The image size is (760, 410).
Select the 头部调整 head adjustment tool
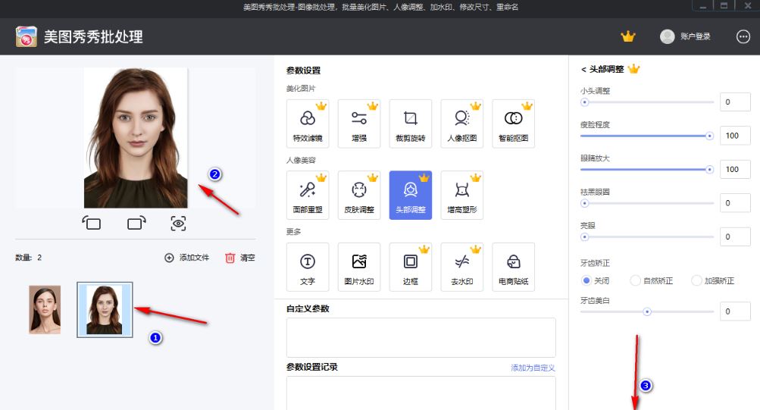410,196
